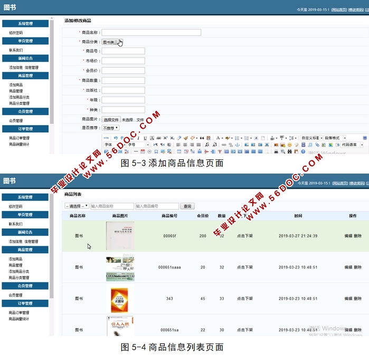Click the orange book thumbnail for product 343
The height and width of the screenshot is (355, 369).
coord(119,300)
